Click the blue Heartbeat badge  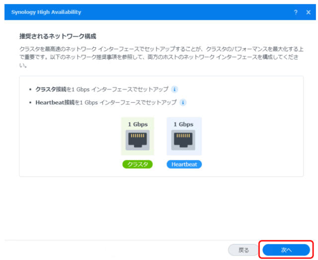pos(184,165)
